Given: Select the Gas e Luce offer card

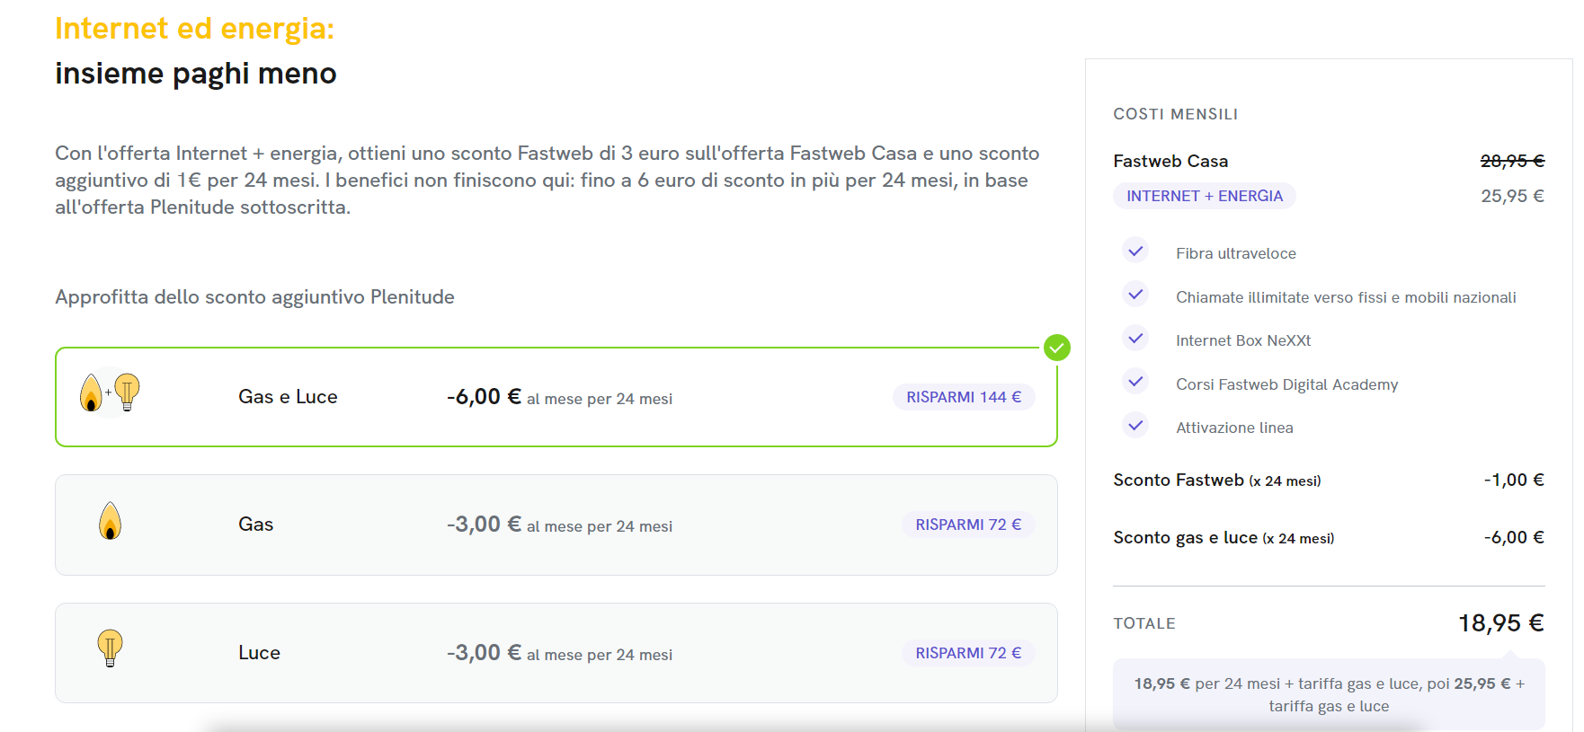Looking at the screenshot, I should [556, 397].
